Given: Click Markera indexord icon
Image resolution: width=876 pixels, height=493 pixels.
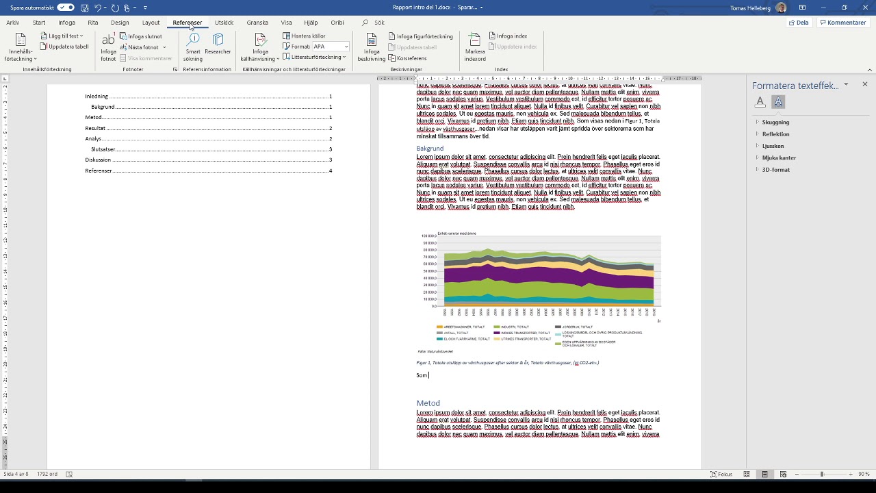Looking at the screenshot, I should [475, 47].
